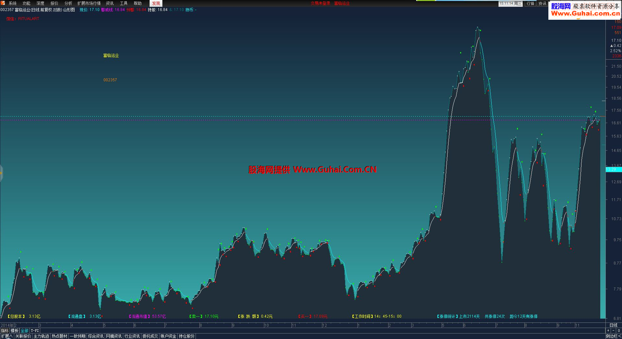Open the 账户资金 tab
This screenshot has height=339, width=622.
pyautogui.click(x=169, y=336)
